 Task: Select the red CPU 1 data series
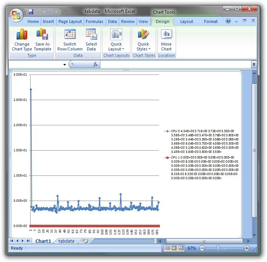pos(95,226)
